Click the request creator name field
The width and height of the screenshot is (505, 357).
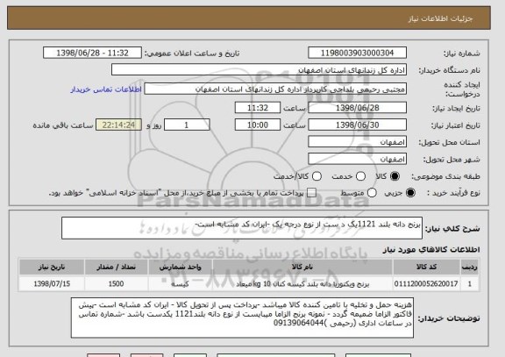(275, 89)
